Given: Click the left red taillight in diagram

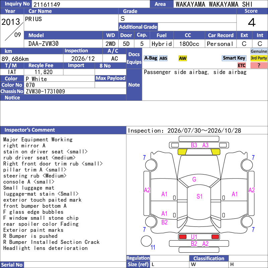Looking at the screenshot, I should tap(183, 237).
